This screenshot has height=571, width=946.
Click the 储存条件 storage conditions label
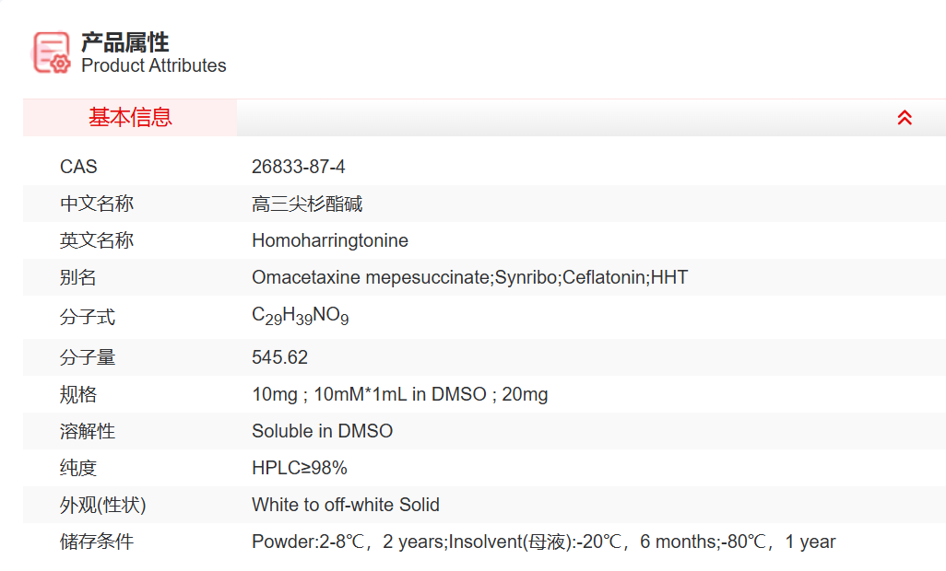click(97, 542)
